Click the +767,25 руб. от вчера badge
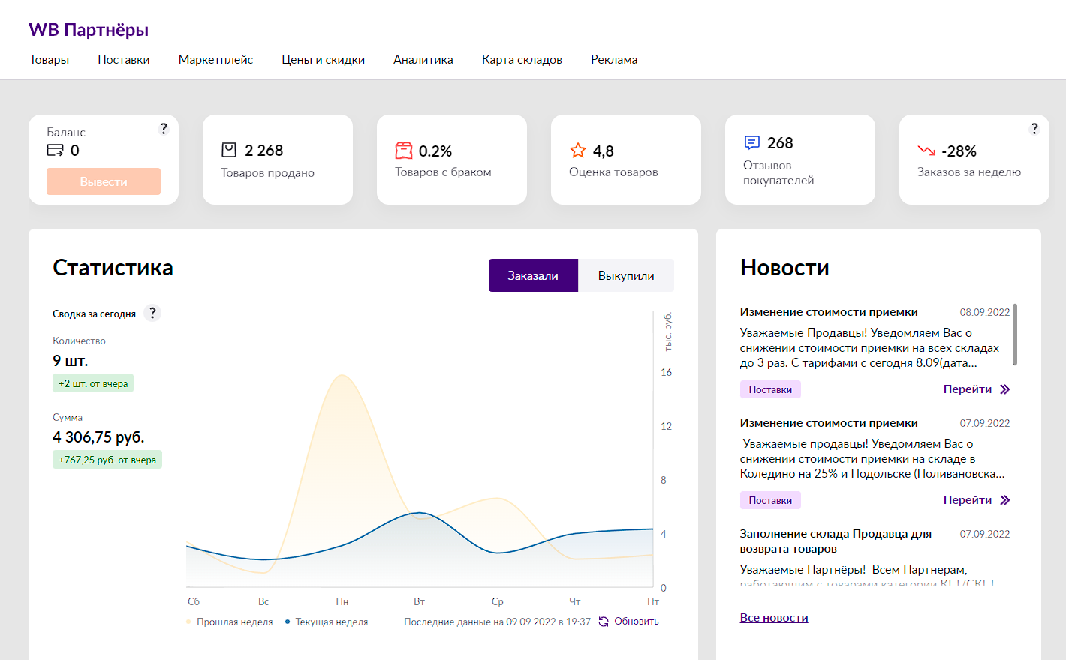The height and width of the screenshot is (660, 1066). click(x=107, y=460)
